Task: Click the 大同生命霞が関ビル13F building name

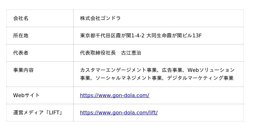Action: tap(174, 35)
